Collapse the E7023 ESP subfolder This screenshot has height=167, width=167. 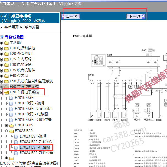point(6,131)
